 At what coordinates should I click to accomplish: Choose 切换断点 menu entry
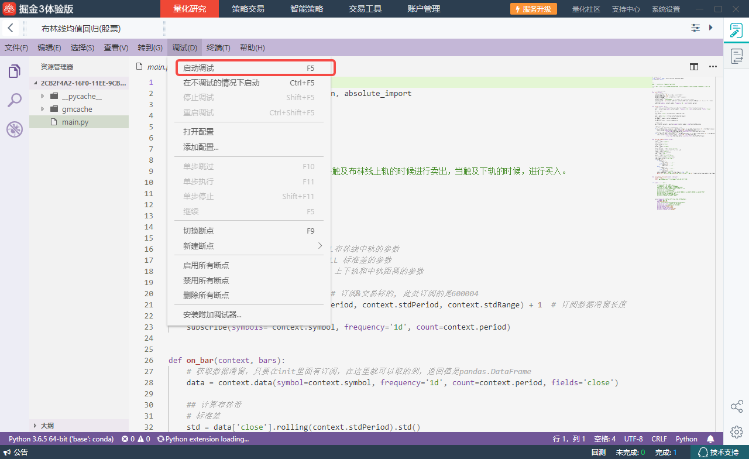[252, 231]
